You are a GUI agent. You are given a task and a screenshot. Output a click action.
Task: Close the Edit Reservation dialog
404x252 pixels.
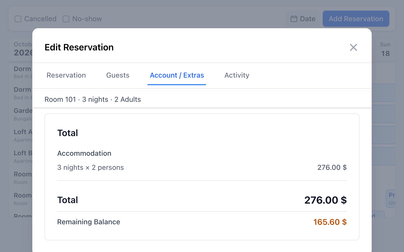tap(353, 47)
